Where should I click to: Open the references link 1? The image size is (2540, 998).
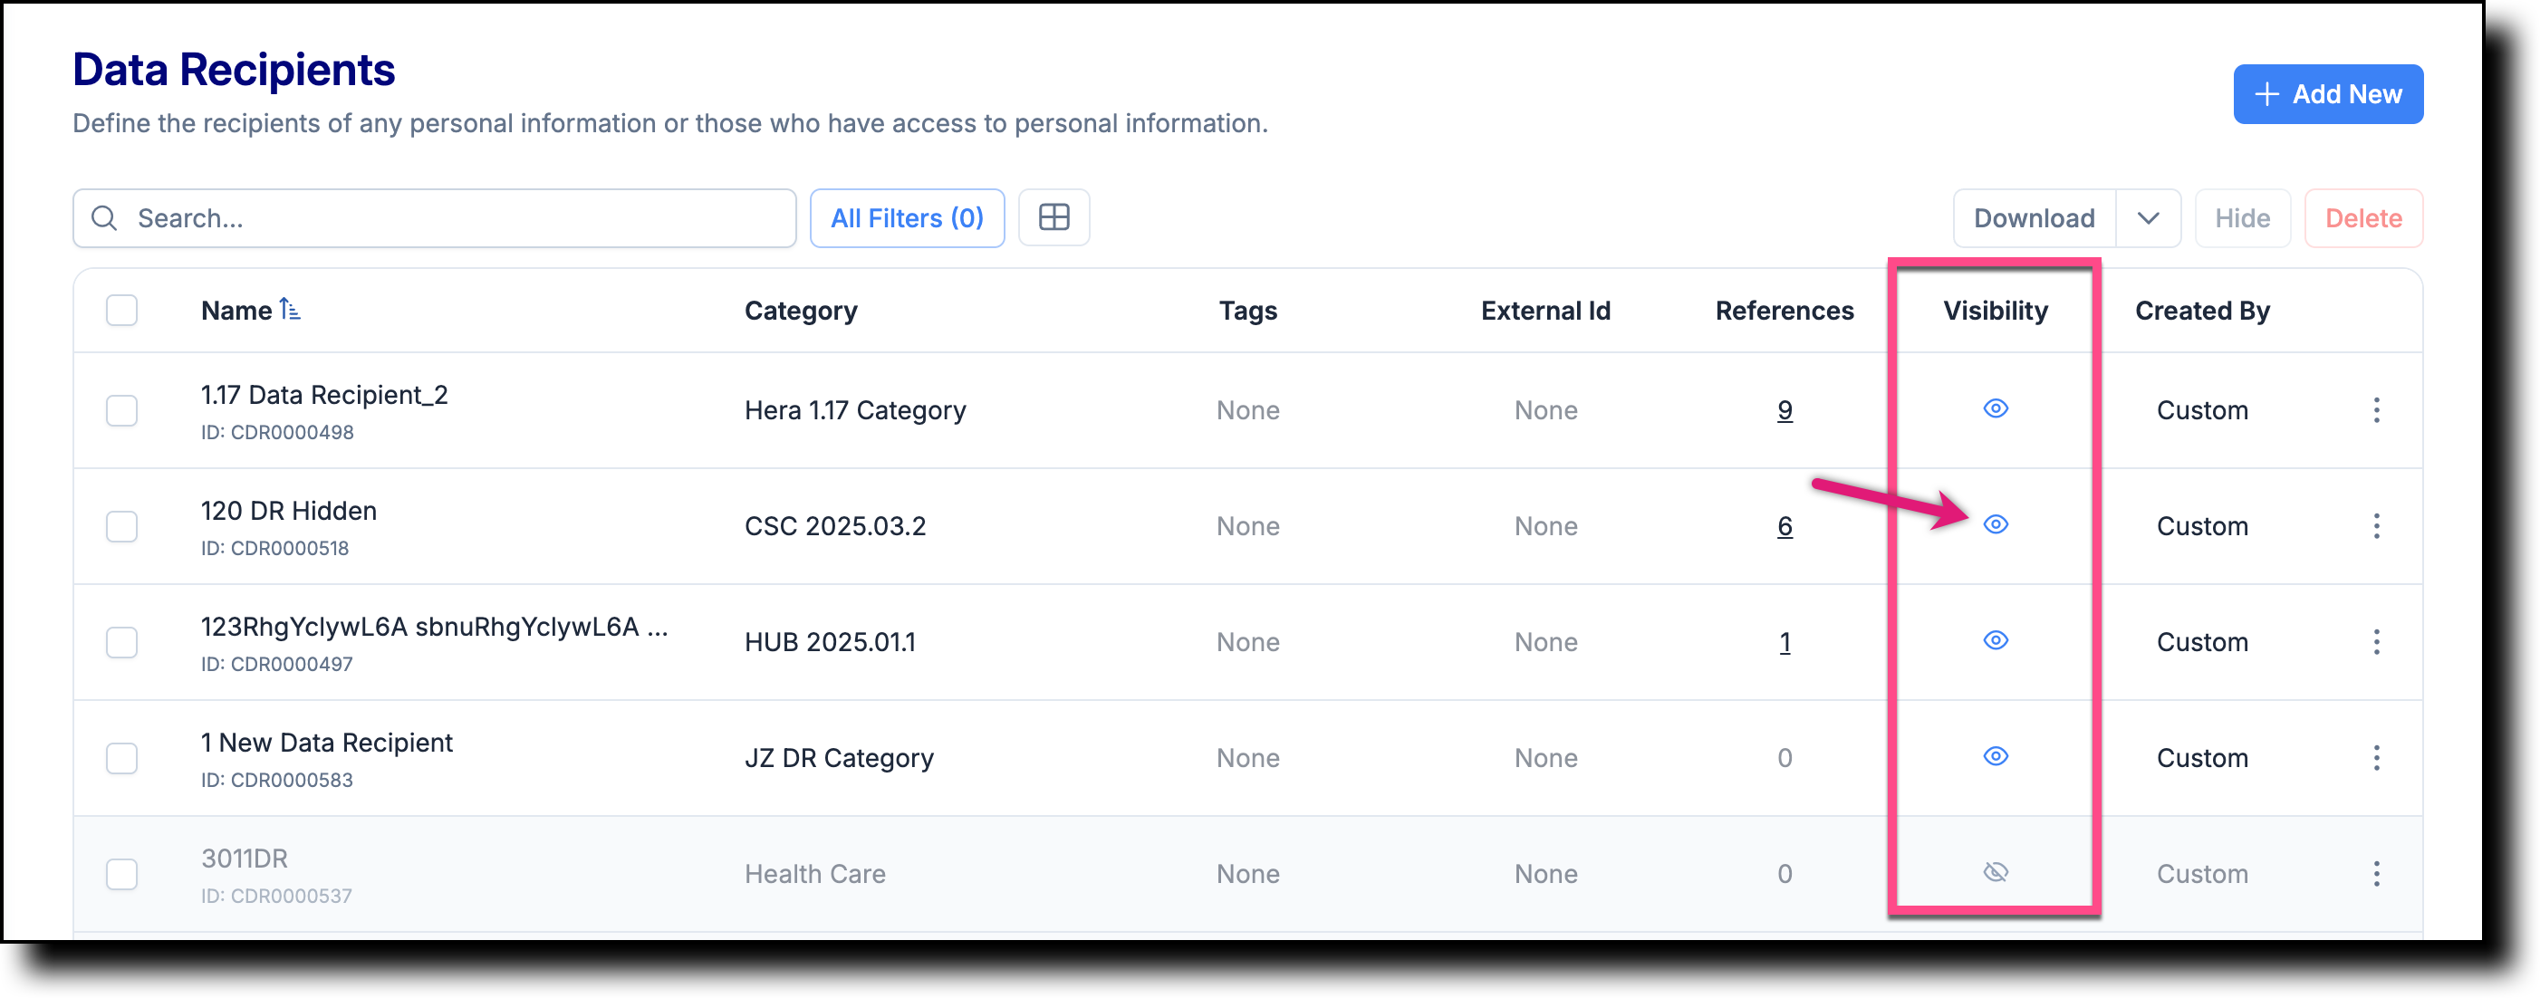pyautogui.click(x=1784, y=642)
